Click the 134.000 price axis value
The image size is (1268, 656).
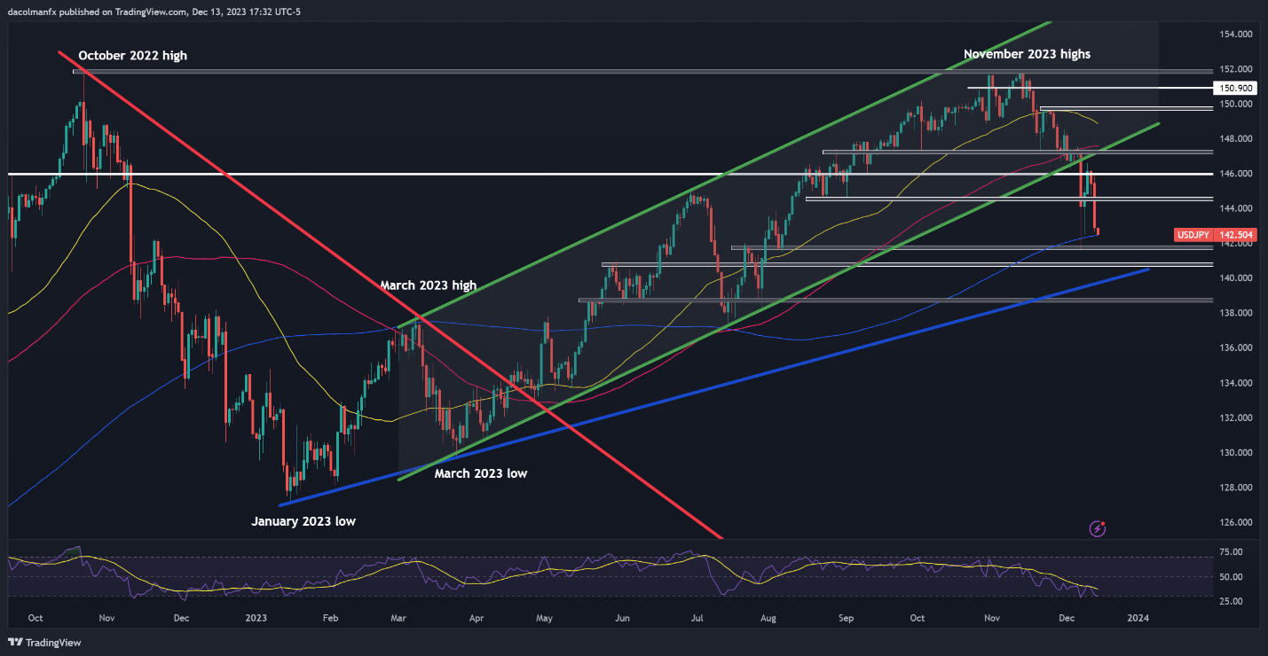pyautogui.click(x=1235, y=383)
